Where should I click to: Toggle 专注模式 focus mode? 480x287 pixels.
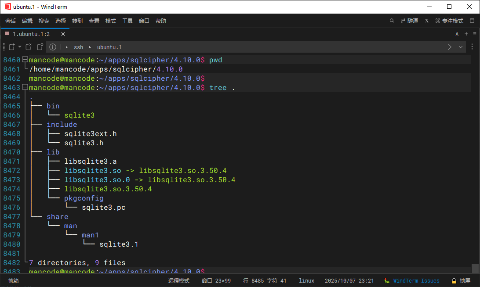click(449, 21)
